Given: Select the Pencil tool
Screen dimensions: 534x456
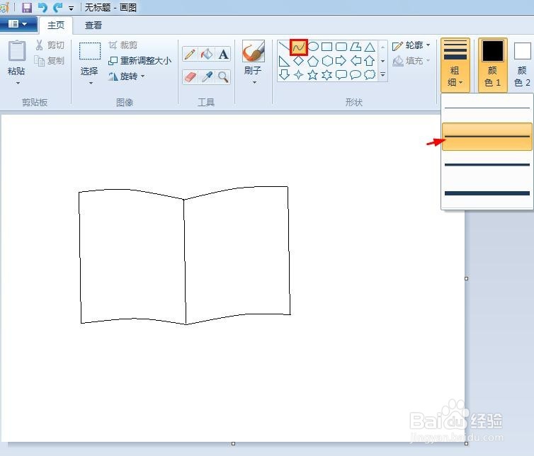Looking at the screenshot, I should (x=190, y=54).
